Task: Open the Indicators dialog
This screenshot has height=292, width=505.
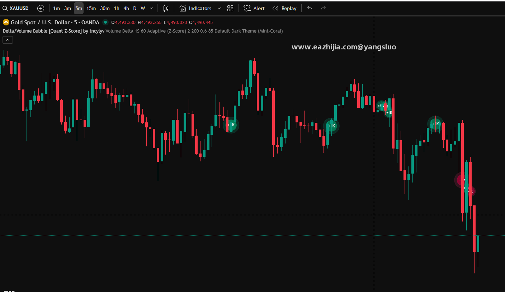Action: (195, 8)
